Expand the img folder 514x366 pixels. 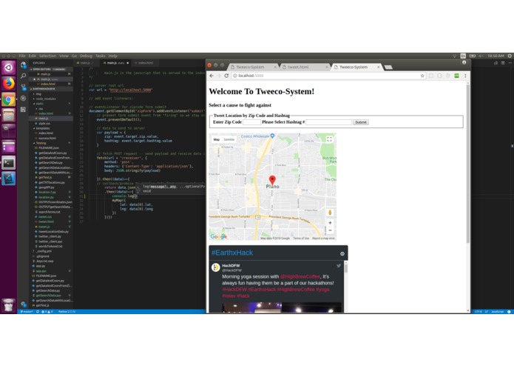(37, 94)
